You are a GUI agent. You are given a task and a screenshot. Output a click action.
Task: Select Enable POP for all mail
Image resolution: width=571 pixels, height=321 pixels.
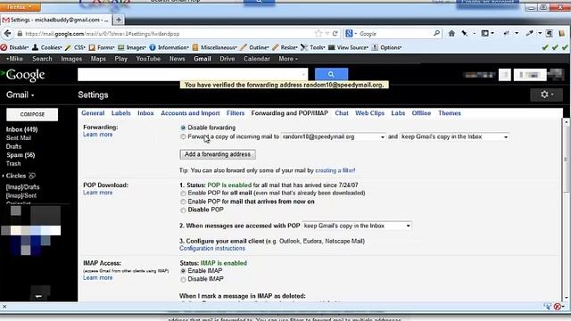click(x=183, y=193)
